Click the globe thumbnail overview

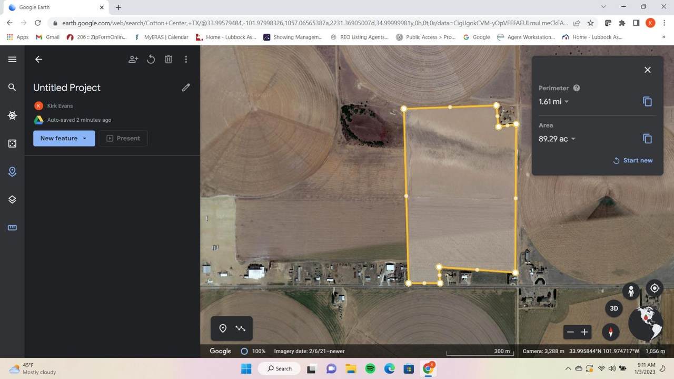646,323
